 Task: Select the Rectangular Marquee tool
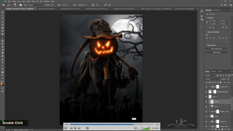point(2,15)
